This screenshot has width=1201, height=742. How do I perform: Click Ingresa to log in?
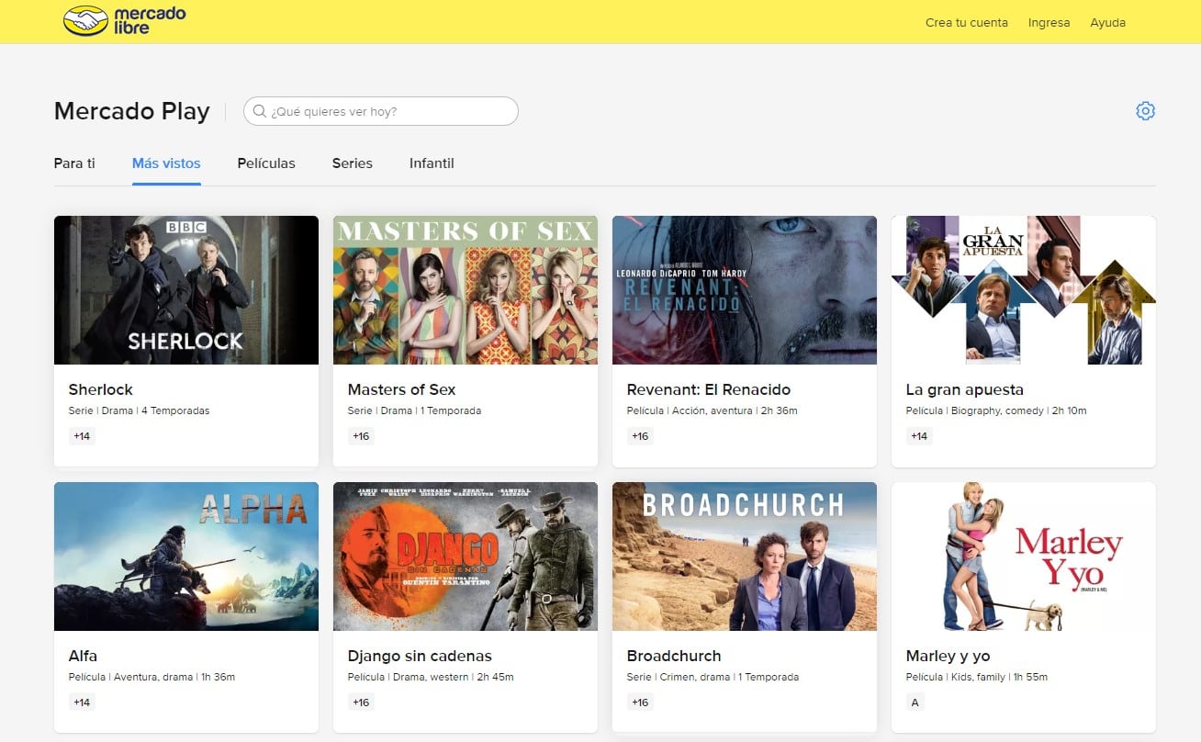[1049, 22]
